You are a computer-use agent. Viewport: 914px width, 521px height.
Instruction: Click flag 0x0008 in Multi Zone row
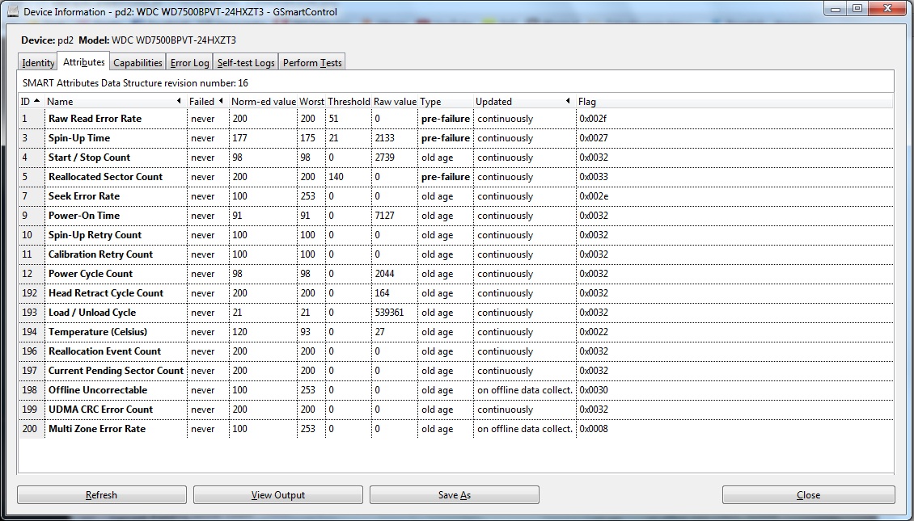(594, 429)
